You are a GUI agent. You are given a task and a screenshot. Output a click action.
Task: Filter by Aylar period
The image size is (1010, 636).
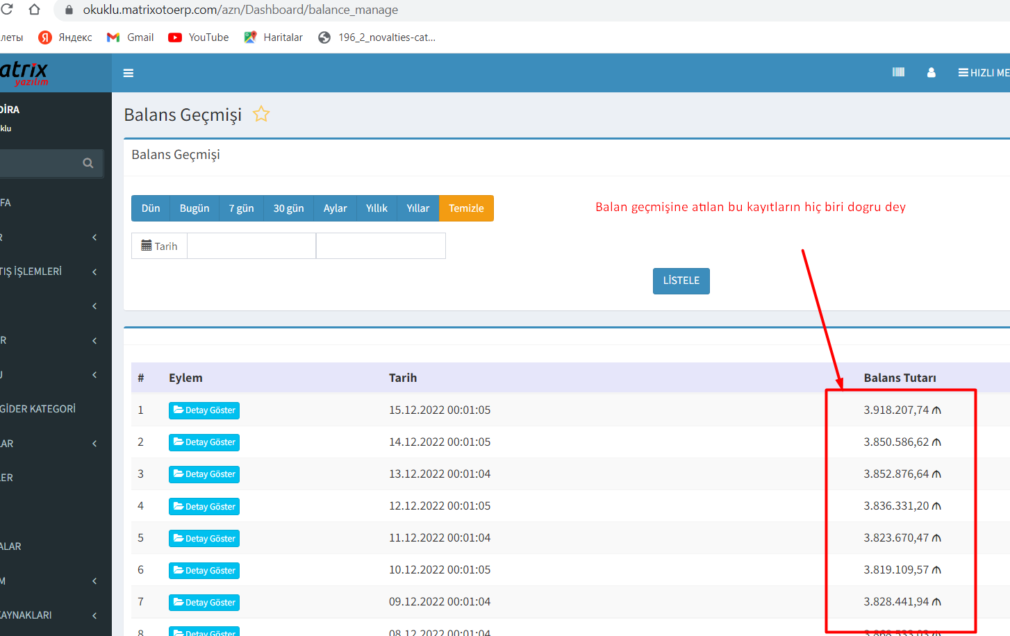tap(335, 208)
